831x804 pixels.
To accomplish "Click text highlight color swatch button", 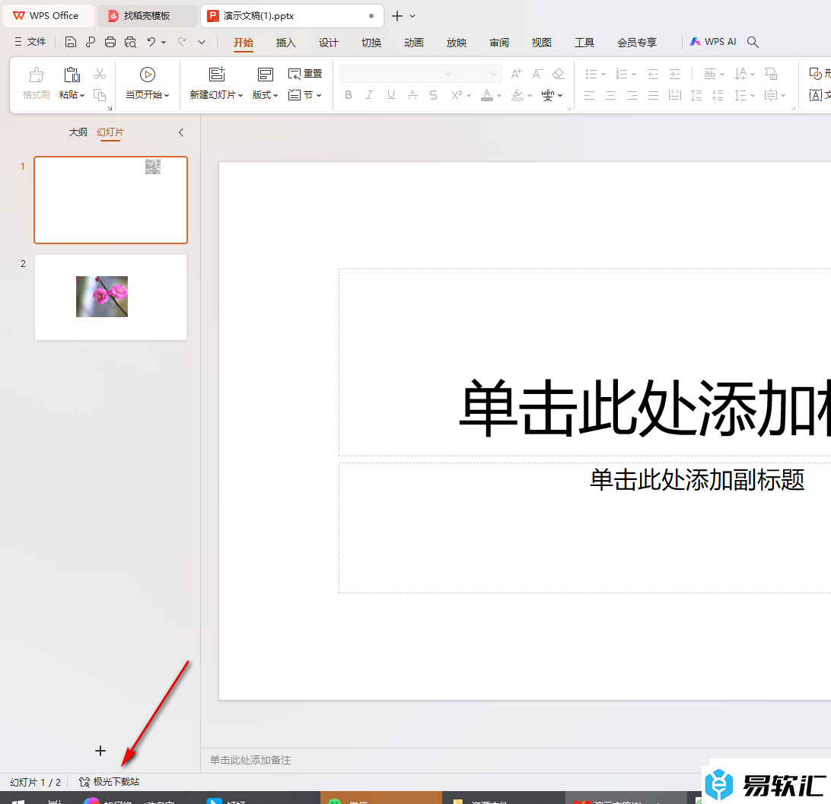I will (517, 95).
